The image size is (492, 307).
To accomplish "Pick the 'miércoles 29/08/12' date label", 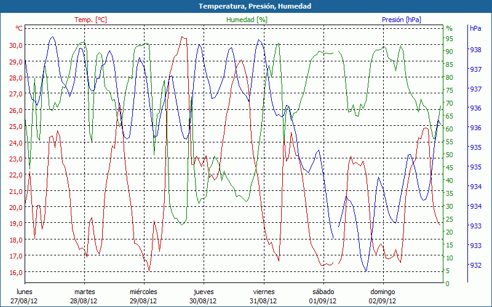I will coord(144,297).
